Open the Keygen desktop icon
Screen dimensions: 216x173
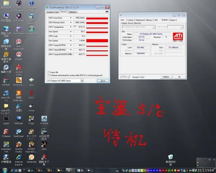19,56
